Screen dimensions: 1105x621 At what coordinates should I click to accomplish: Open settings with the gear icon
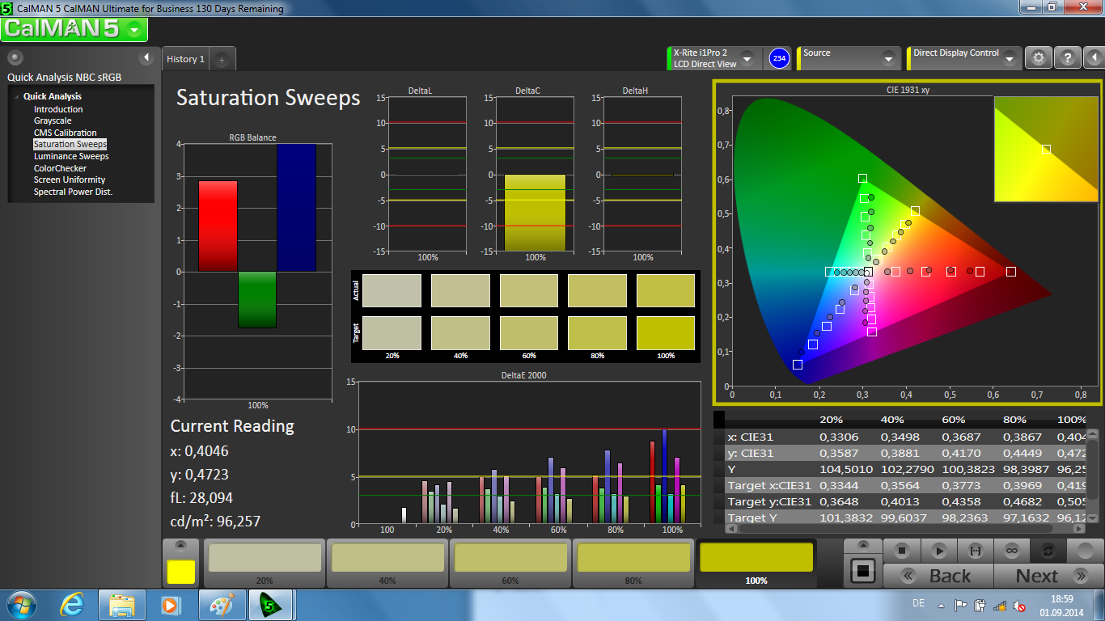coord(1039,58)
